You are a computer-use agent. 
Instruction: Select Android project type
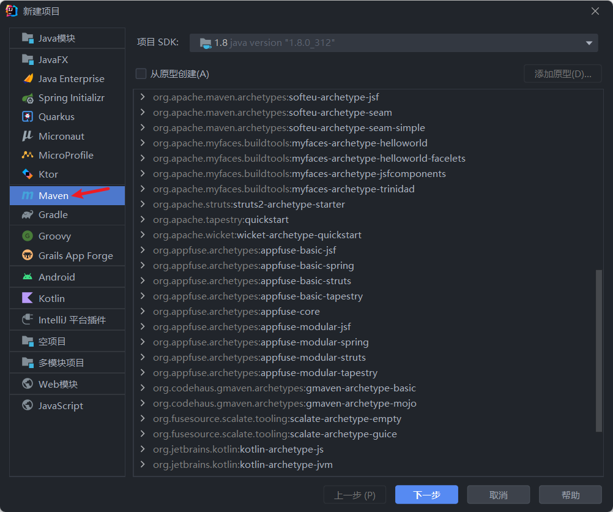click(x=67, y=277)
